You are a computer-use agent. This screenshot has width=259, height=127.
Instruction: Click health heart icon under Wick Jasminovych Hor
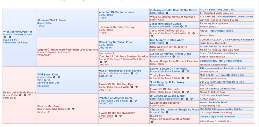click(10, 37)
